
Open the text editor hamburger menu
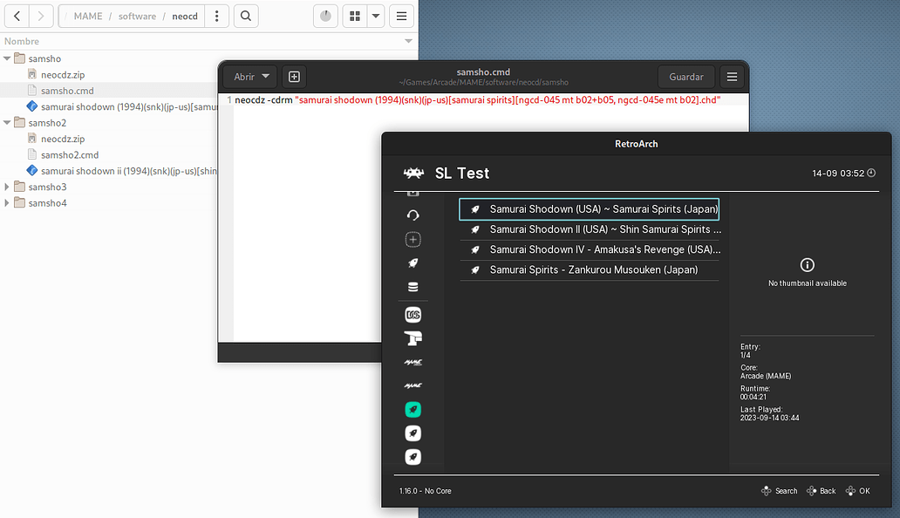[732, 77]
